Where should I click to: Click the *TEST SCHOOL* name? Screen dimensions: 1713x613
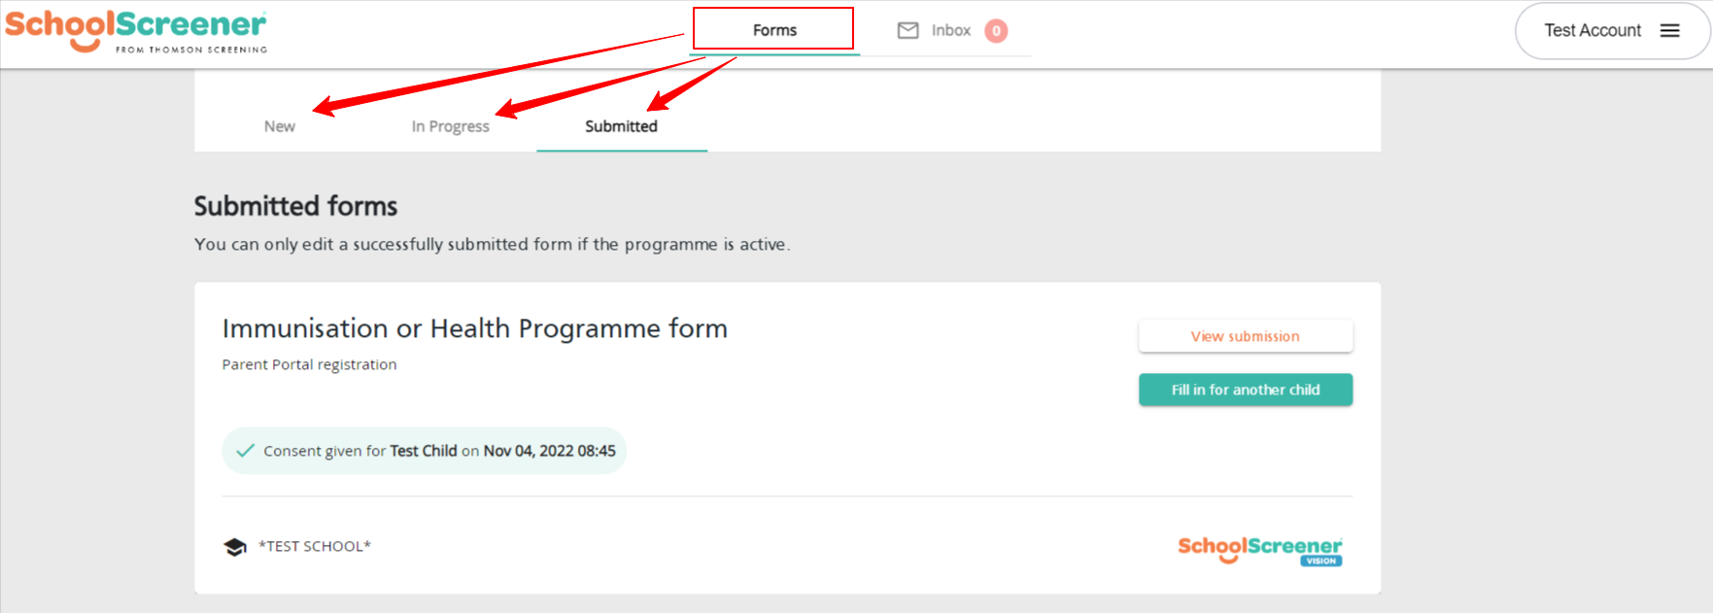click(315, 547)
